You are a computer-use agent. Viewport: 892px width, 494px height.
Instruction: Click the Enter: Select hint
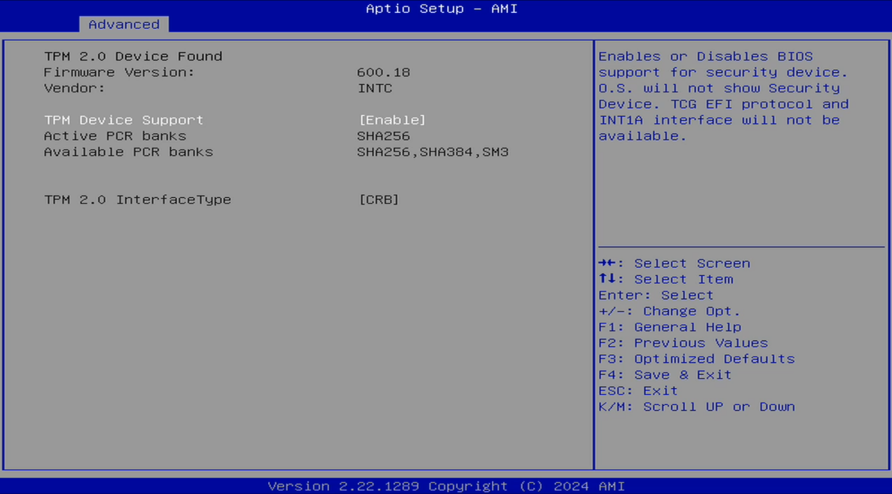pyautogui.click(x=656, y=295)
